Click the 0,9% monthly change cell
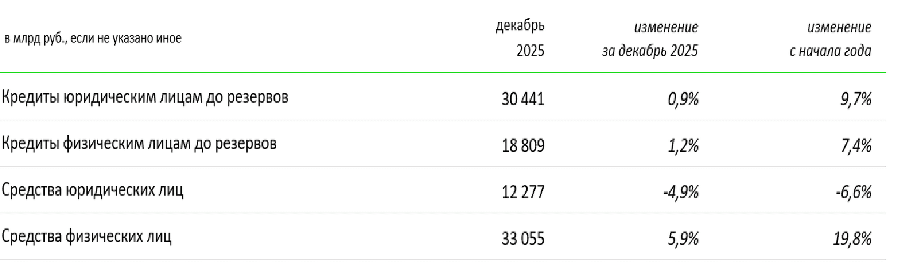 click(683, 99)
